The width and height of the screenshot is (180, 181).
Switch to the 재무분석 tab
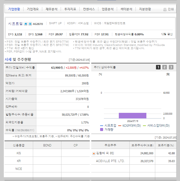tap(52, 9)
